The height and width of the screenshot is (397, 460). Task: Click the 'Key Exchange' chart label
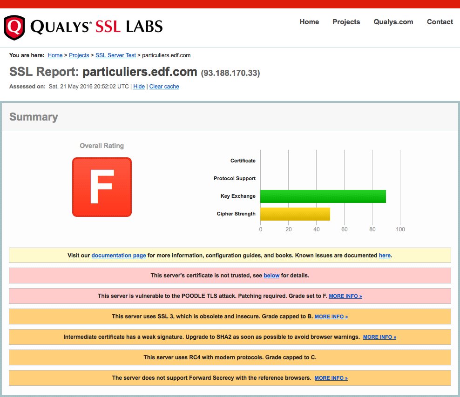(238, 196)
